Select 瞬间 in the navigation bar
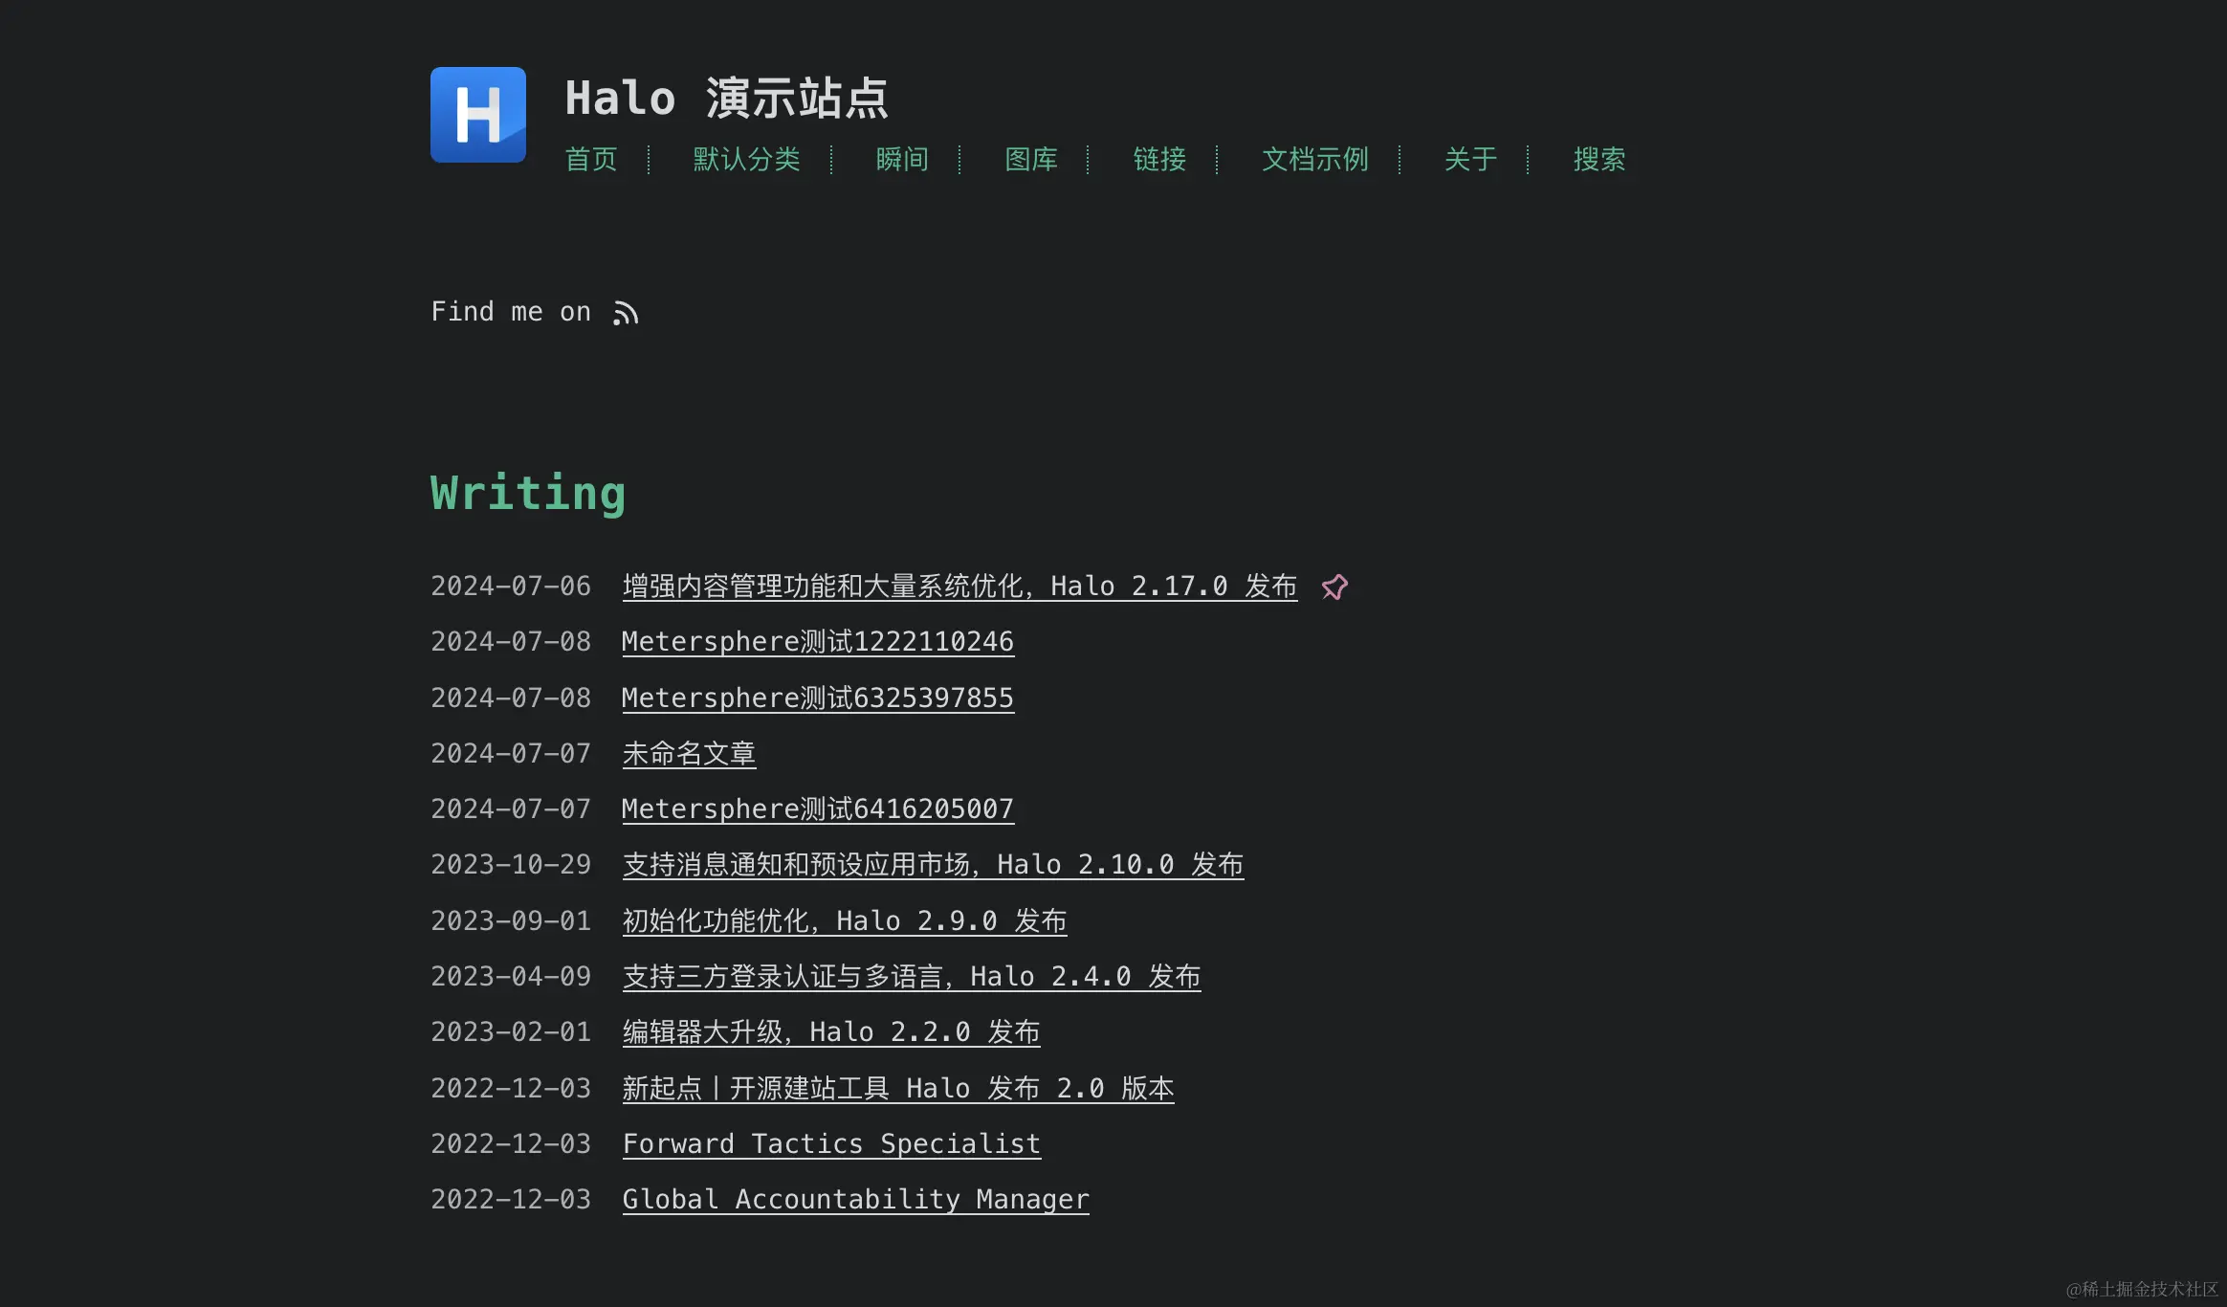 (902, 159)
